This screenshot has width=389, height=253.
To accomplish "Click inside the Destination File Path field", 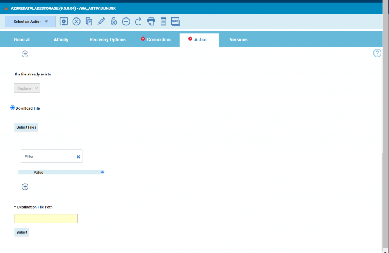I will (46, 218).
